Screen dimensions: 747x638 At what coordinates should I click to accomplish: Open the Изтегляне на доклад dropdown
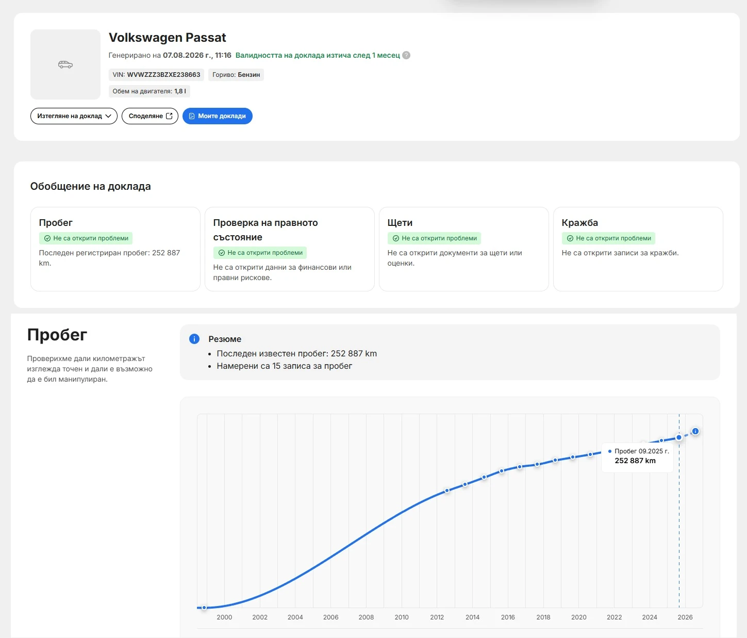pos(74,116)
